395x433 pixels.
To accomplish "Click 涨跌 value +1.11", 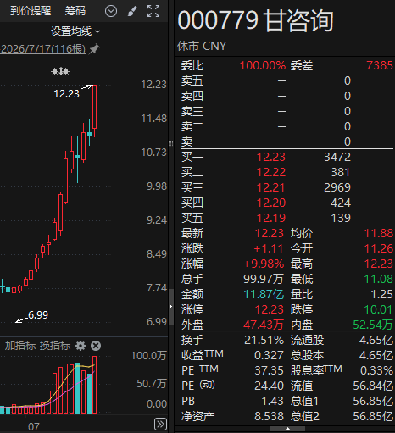I will pyautogui.click(x=269, y=248).
